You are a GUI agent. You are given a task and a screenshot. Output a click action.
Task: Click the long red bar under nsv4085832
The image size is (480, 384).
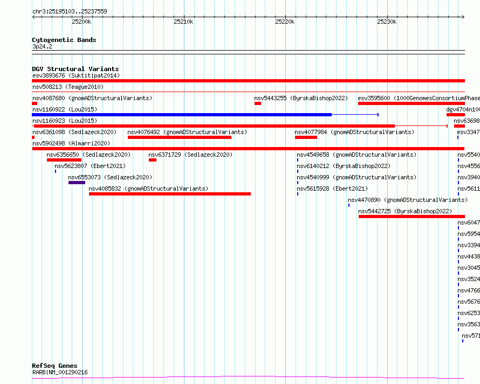pyautogui.click(x=170, y=194)
